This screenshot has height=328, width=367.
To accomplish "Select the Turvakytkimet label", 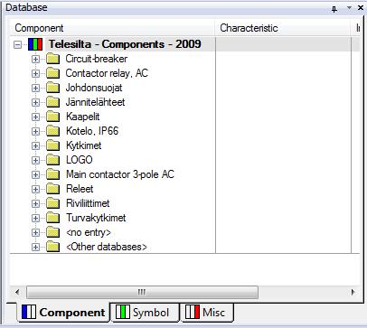I will coord(96,218).
